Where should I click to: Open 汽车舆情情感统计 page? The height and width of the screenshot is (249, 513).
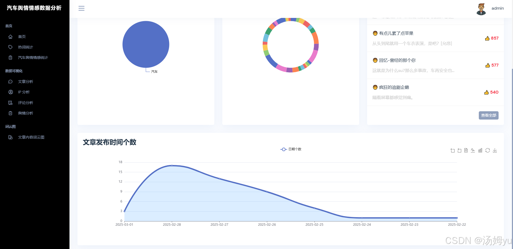point(33,58)
